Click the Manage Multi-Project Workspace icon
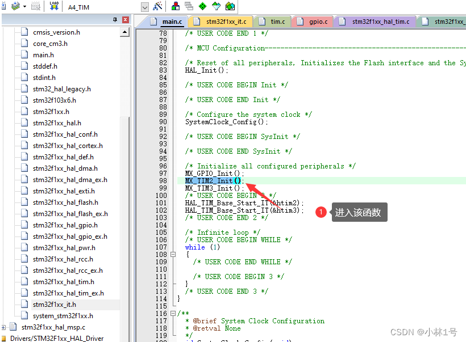The image size is (466, 342). [189, 6]
